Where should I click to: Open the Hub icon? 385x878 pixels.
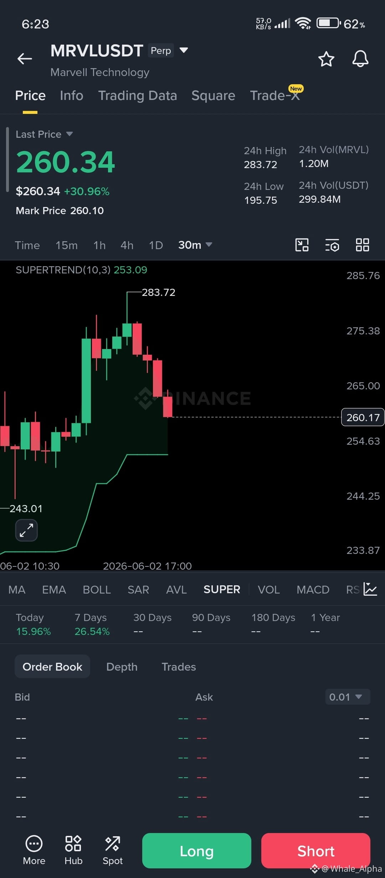pos(73,851)
